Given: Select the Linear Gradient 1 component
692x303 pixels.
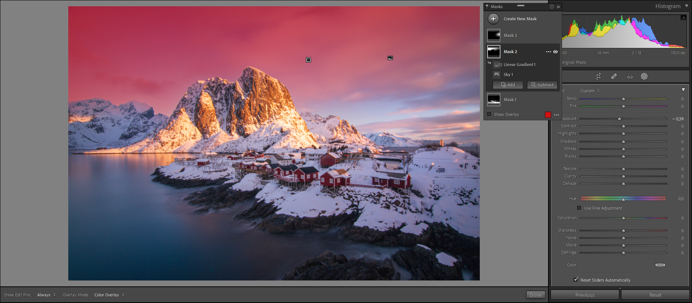Looking at the screenshot, I should [519, 65].
